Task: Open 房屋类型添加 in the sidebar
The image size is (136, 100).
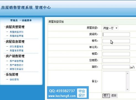Action: click(17, 32)
